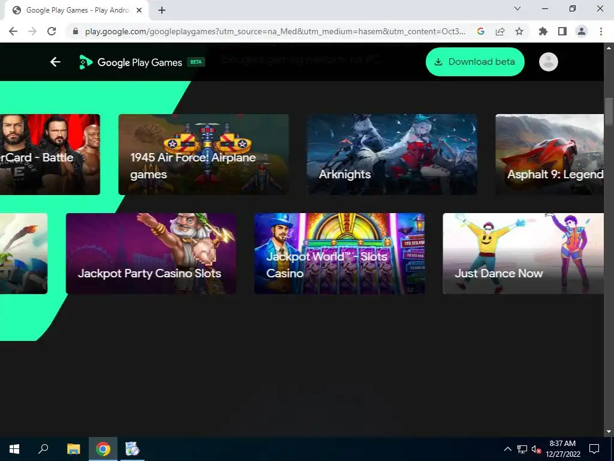The image size is (614, 461).
Task: Close the Google Play Games tab
Action: (139, 11)
